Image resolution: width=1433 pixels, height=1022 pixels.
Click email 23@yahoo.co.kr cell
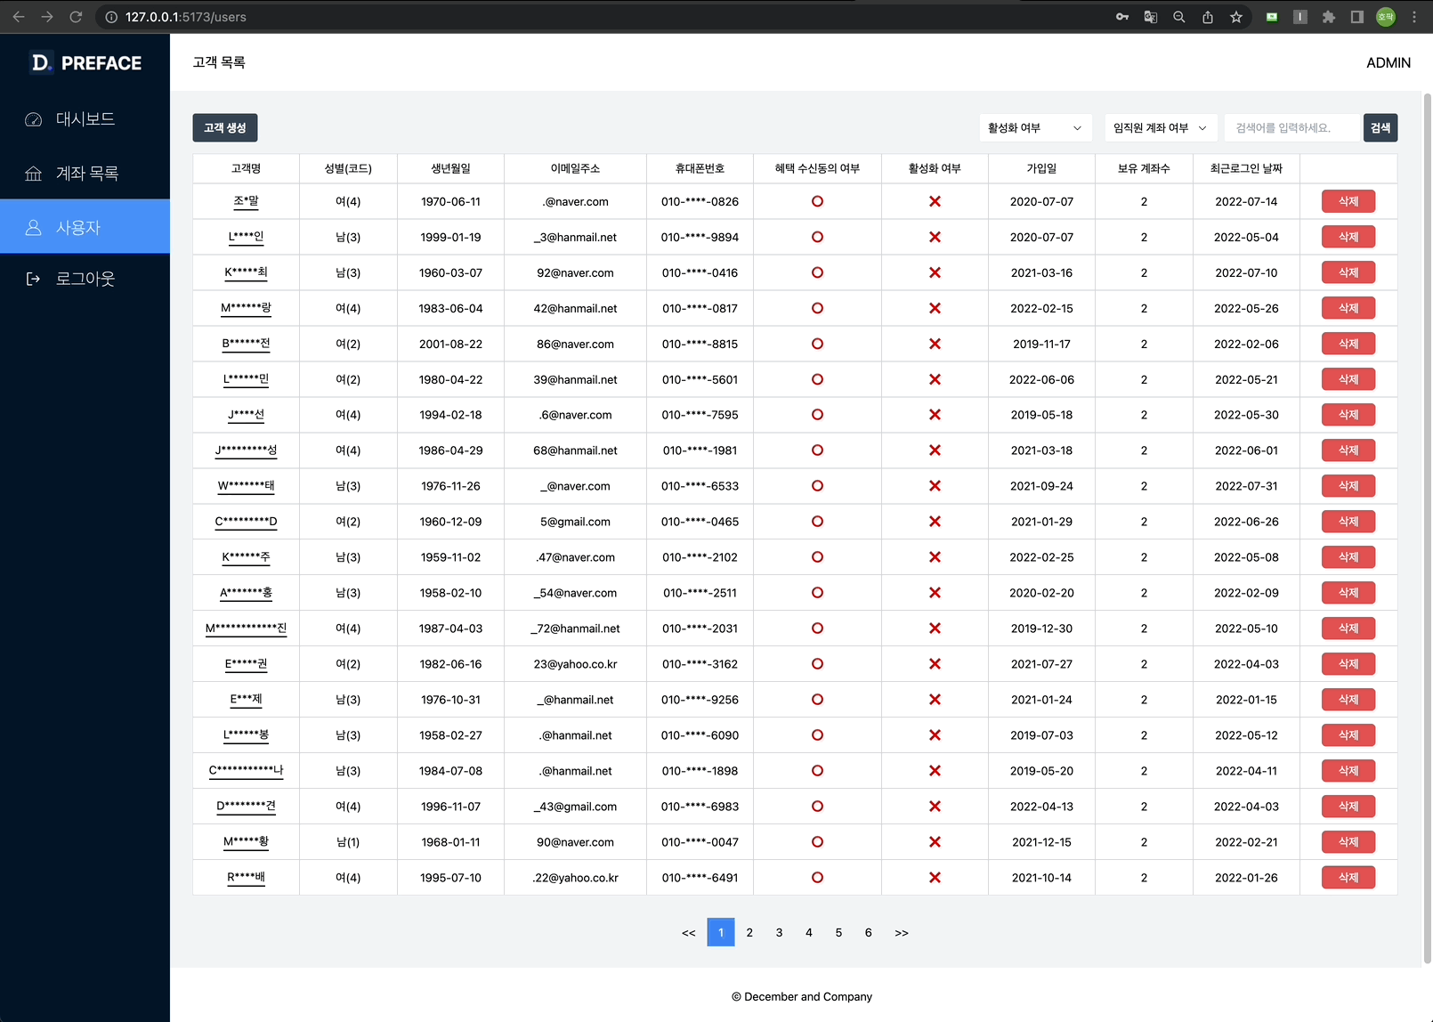(x=575, y=664)
